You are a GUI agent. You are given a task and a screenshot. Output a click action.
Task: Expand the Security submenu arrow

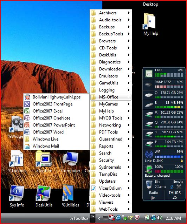click(129, 160)
